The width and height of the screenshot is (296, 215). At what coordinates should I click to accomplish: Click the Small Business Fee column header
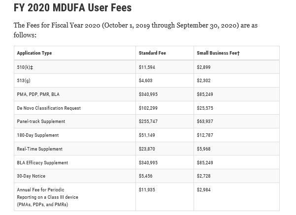218,53
